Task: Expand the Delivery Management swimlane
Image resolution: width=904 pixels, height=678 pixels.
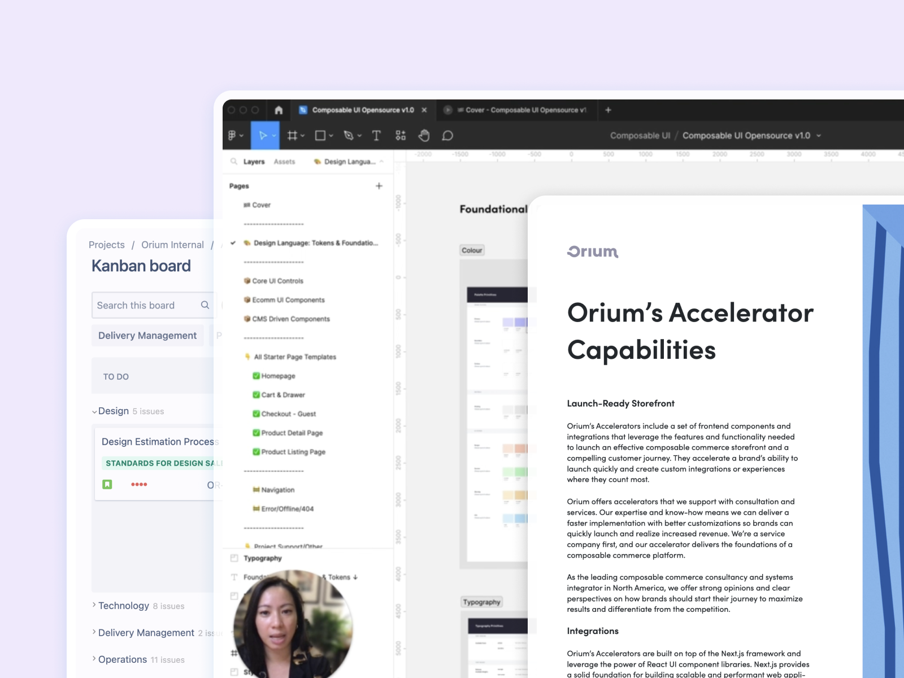Action: click(94, 632)
